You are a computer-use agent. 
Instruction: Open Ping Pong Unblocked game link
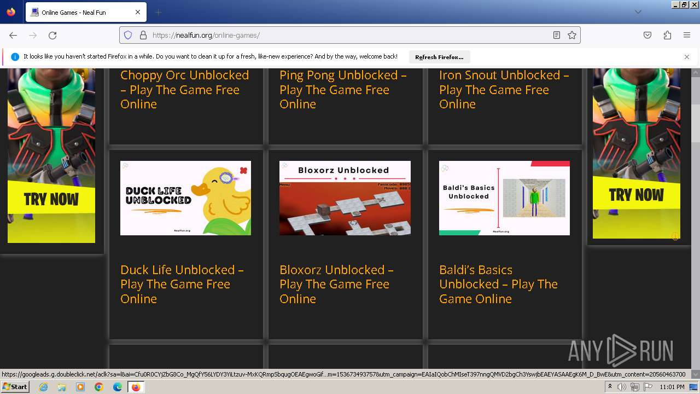(x=343, y=90)
